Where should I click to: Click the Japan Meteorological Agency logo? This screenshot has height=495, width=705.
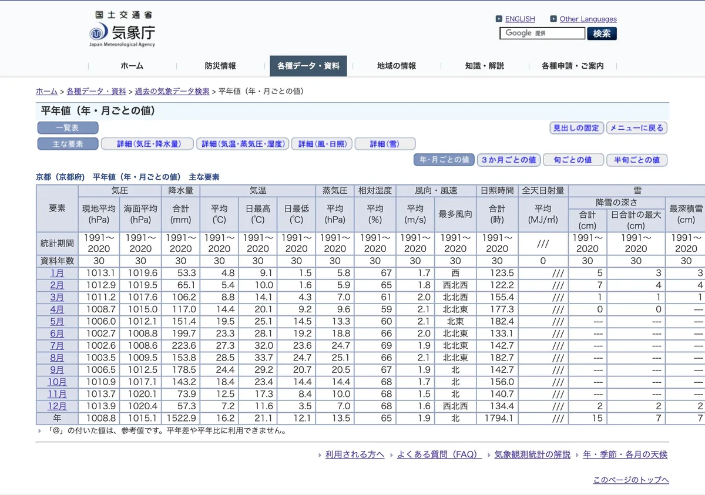122,29
